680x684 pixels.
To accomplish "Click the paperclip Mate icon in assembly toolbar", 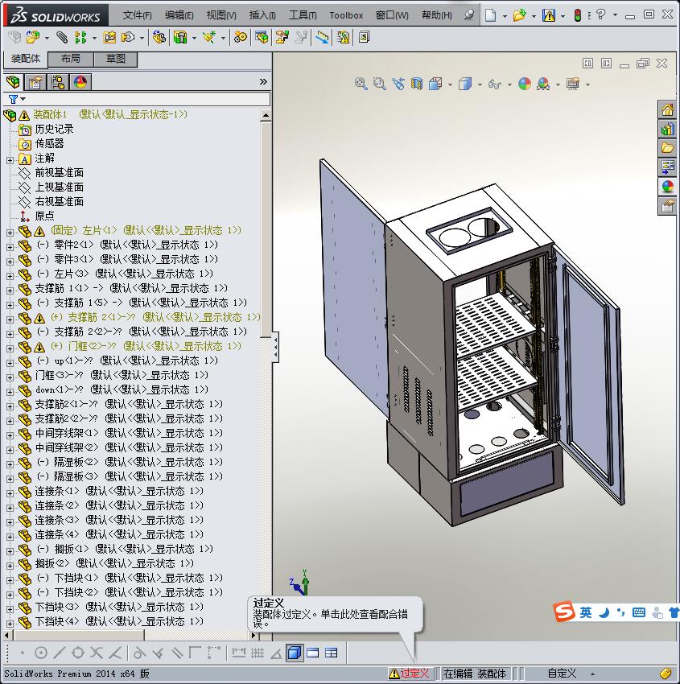I will tap(62, 38).
